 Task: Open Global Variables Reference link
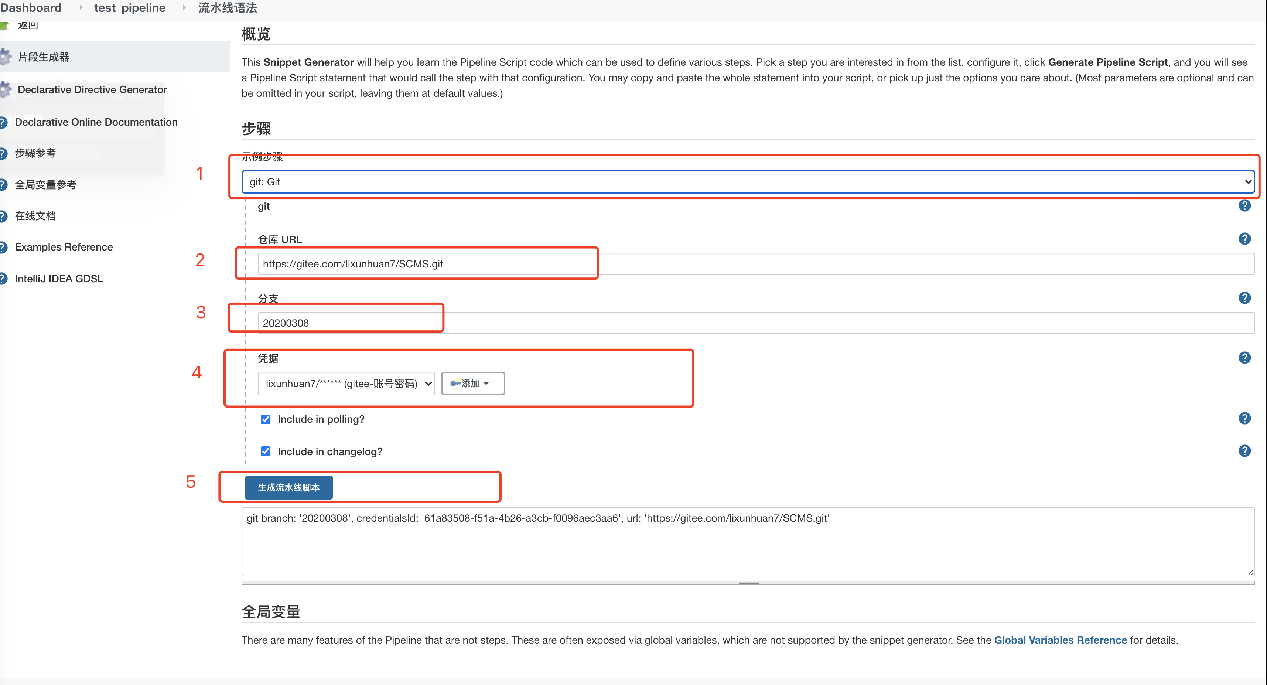tap(1060, 640)
